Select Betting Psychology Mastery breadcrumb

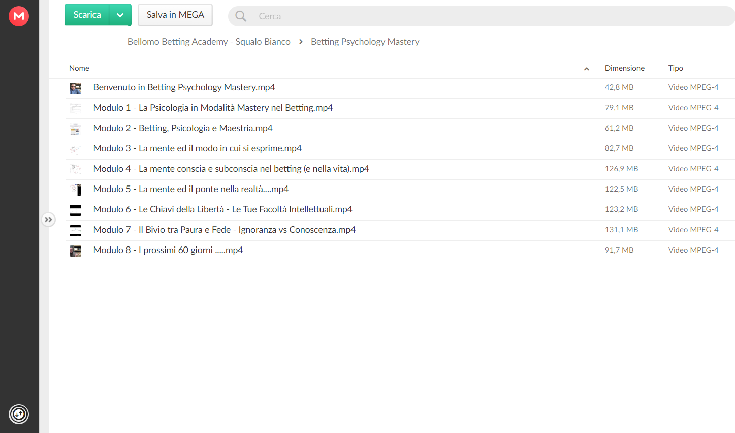point(365,42)
